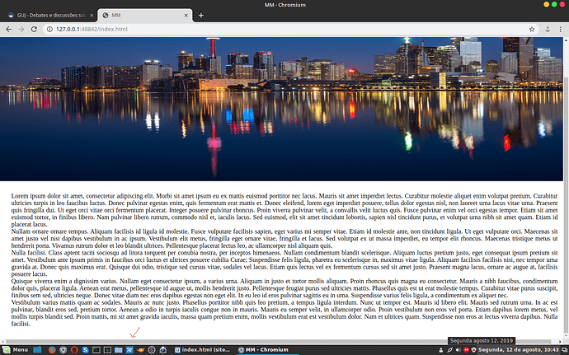Switch to index.html editor window

pos(203,350)
